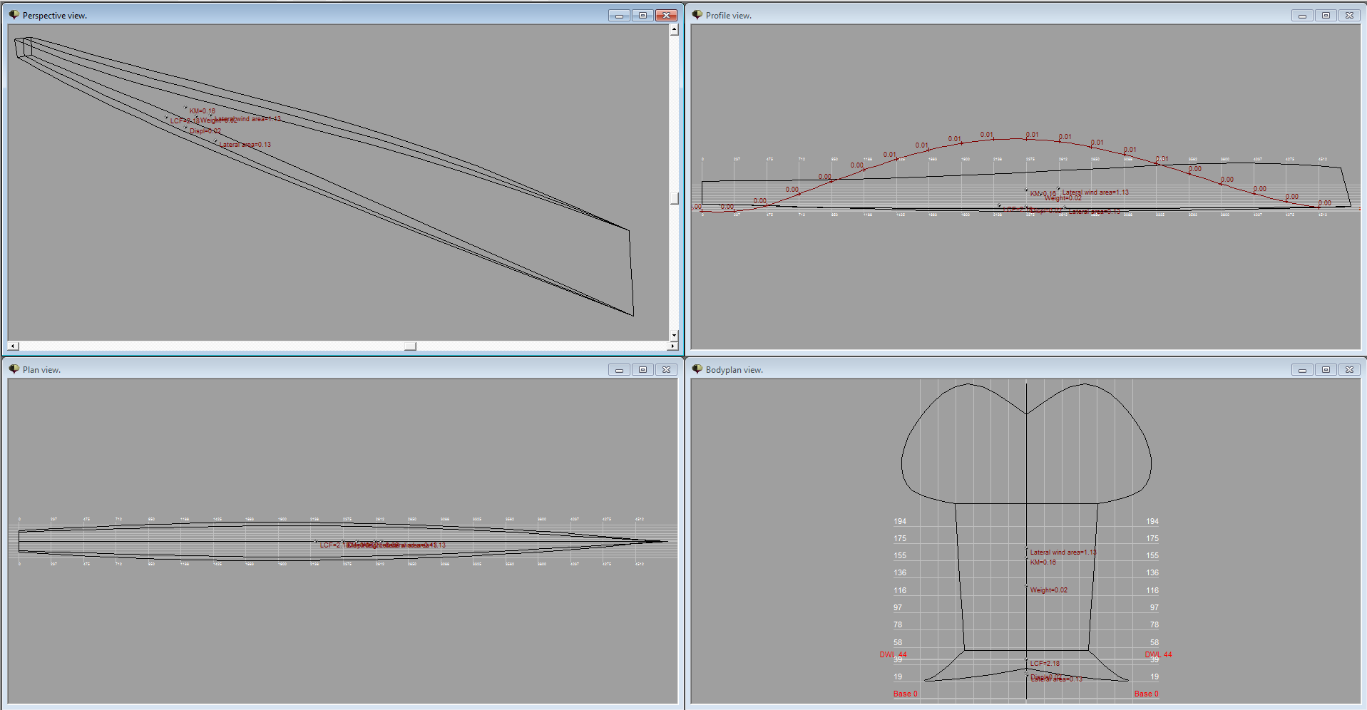Minimize the Bodyplan view window
Image resolution: width=1367 pixels, height=710 pixels.
point(1302,369)
